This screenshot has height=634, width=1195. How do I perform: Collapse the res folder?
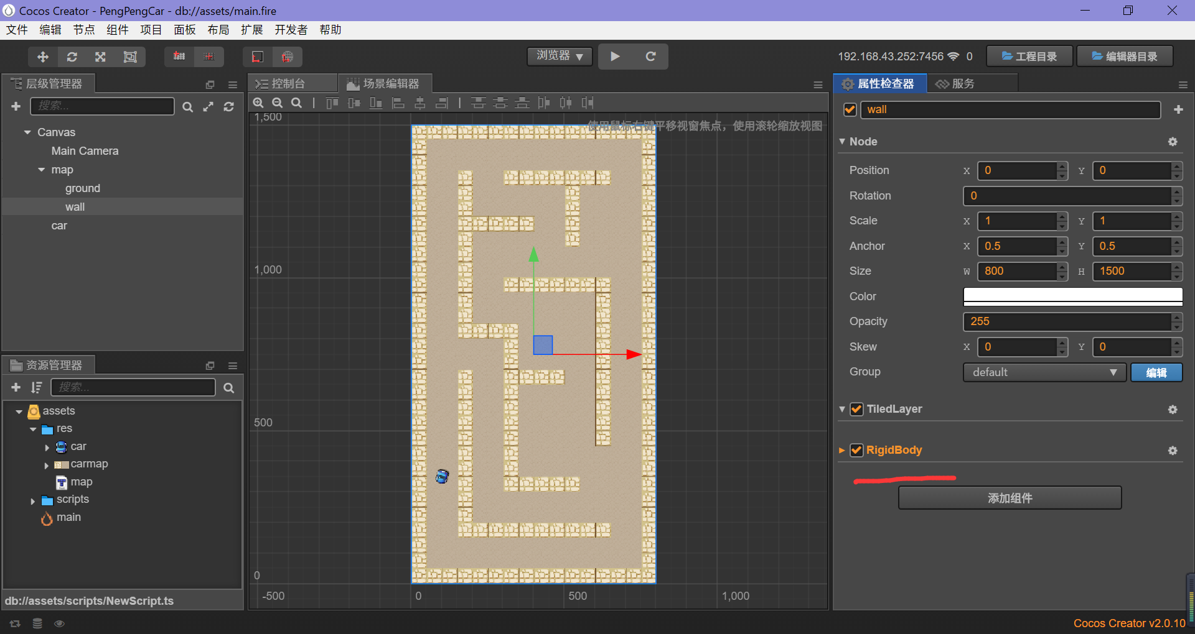pyautogui.click(x=33, y=429)
